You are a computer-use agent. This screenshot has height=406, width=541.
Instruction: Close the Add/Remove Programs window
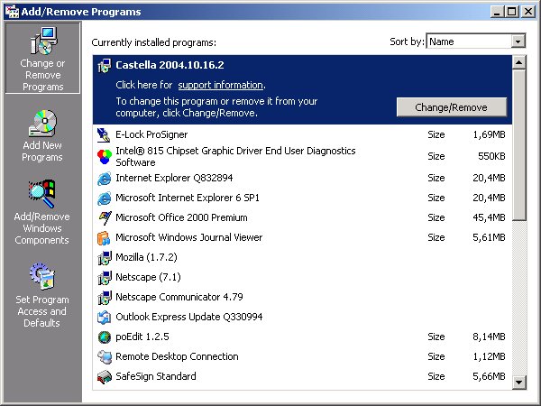[527, 12]
